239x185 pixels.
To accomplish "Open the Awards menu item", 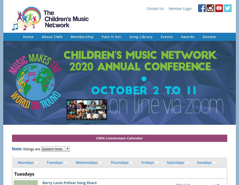I will (188, 37).
